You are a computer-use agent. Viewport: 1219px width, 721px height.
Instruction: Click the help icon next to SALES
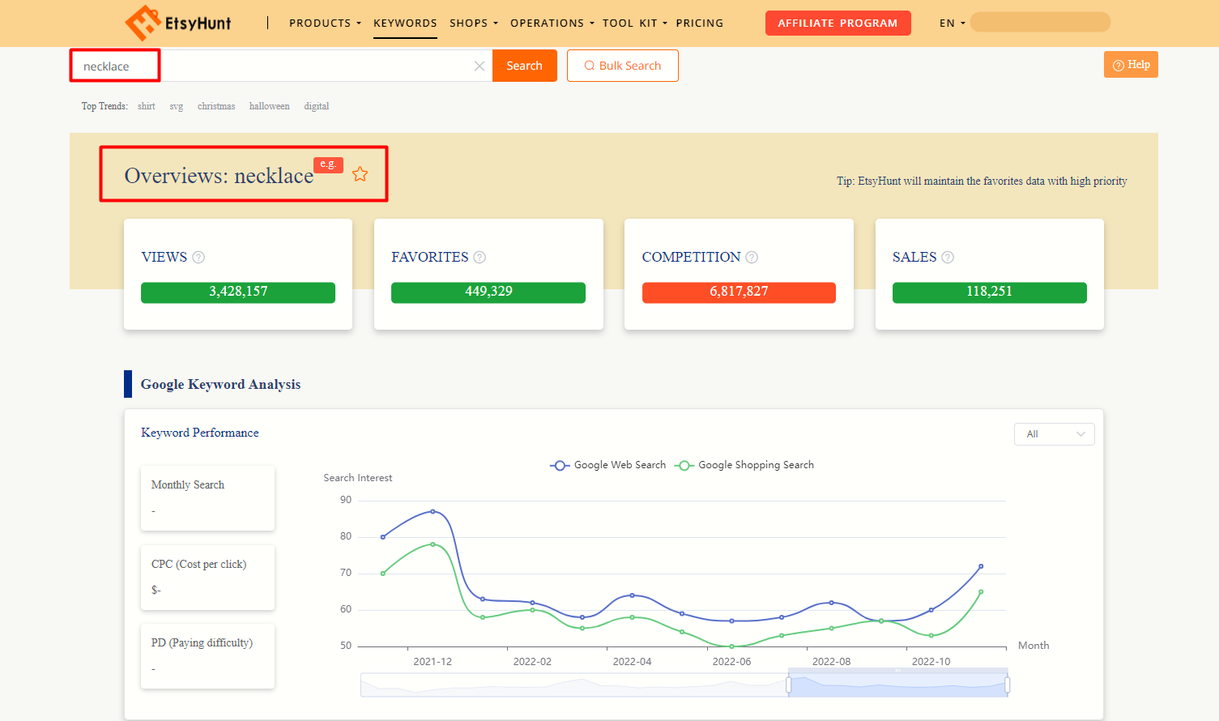tap(948, 258)
